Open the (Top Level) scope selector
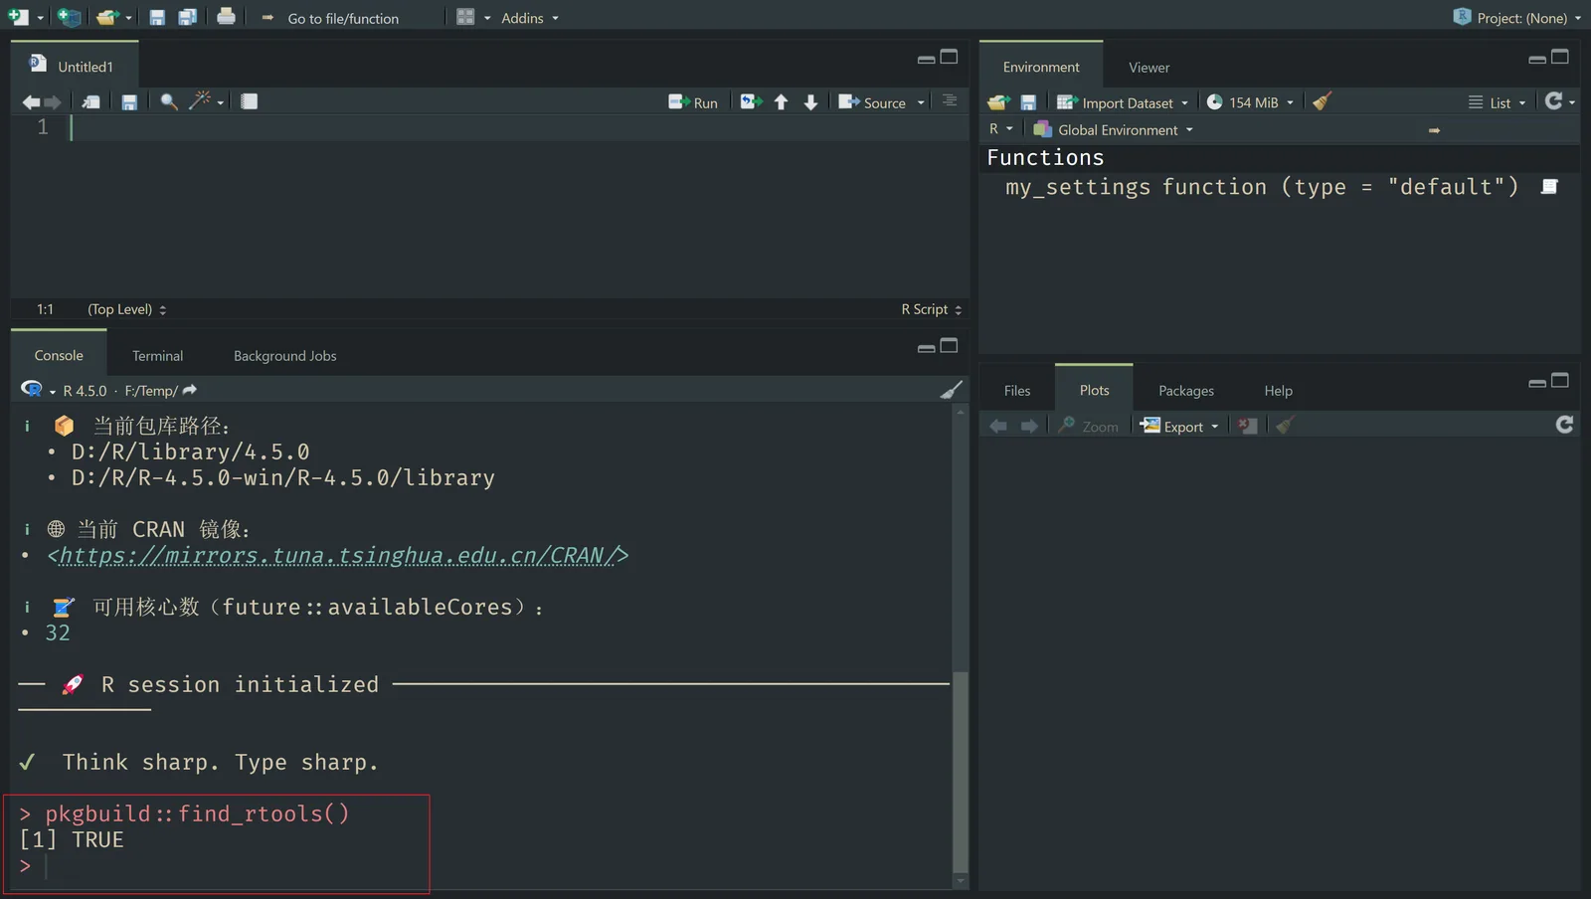The width and height of the screenshot is (1591, 899). [x=126, y=309]
